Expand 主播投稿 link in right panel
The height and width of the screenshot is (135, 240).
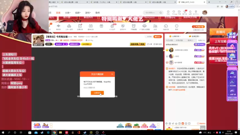click(175, 36)
